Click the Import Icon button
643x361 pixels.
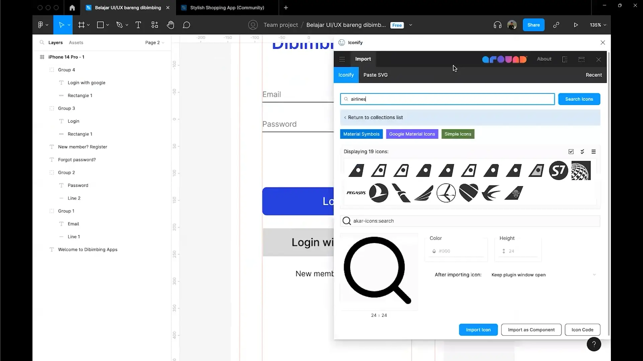[478, 330]
